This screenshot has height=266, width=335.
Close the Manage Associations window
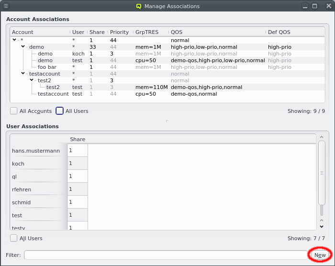(329, 6)
